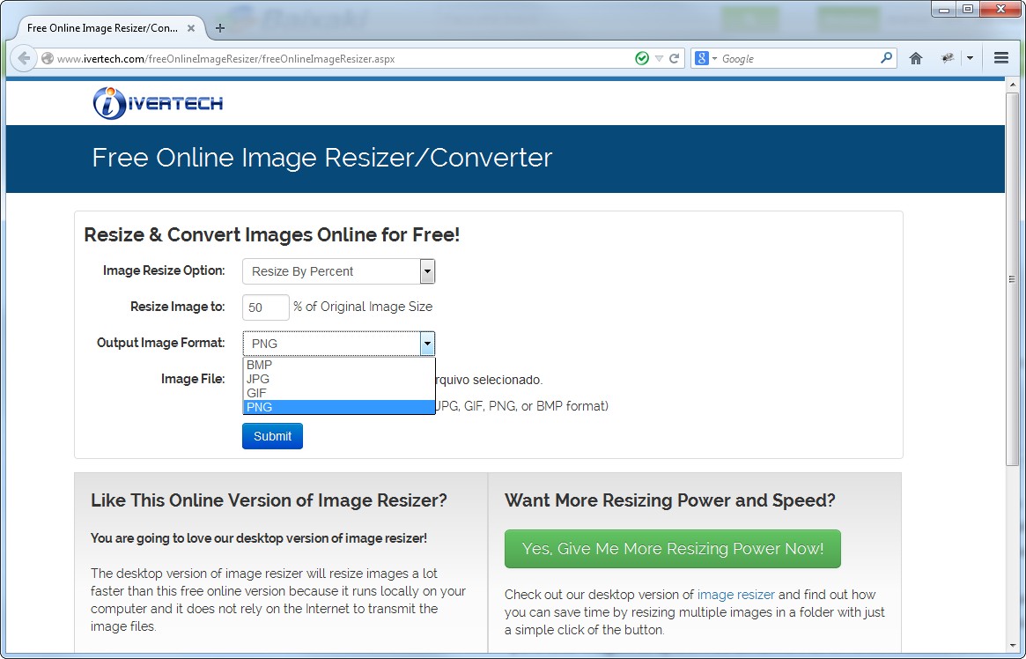Click the search magnifier icon
Image resolution: width=1026 pixels, height=659 pixels.
[x=886, y=58]
